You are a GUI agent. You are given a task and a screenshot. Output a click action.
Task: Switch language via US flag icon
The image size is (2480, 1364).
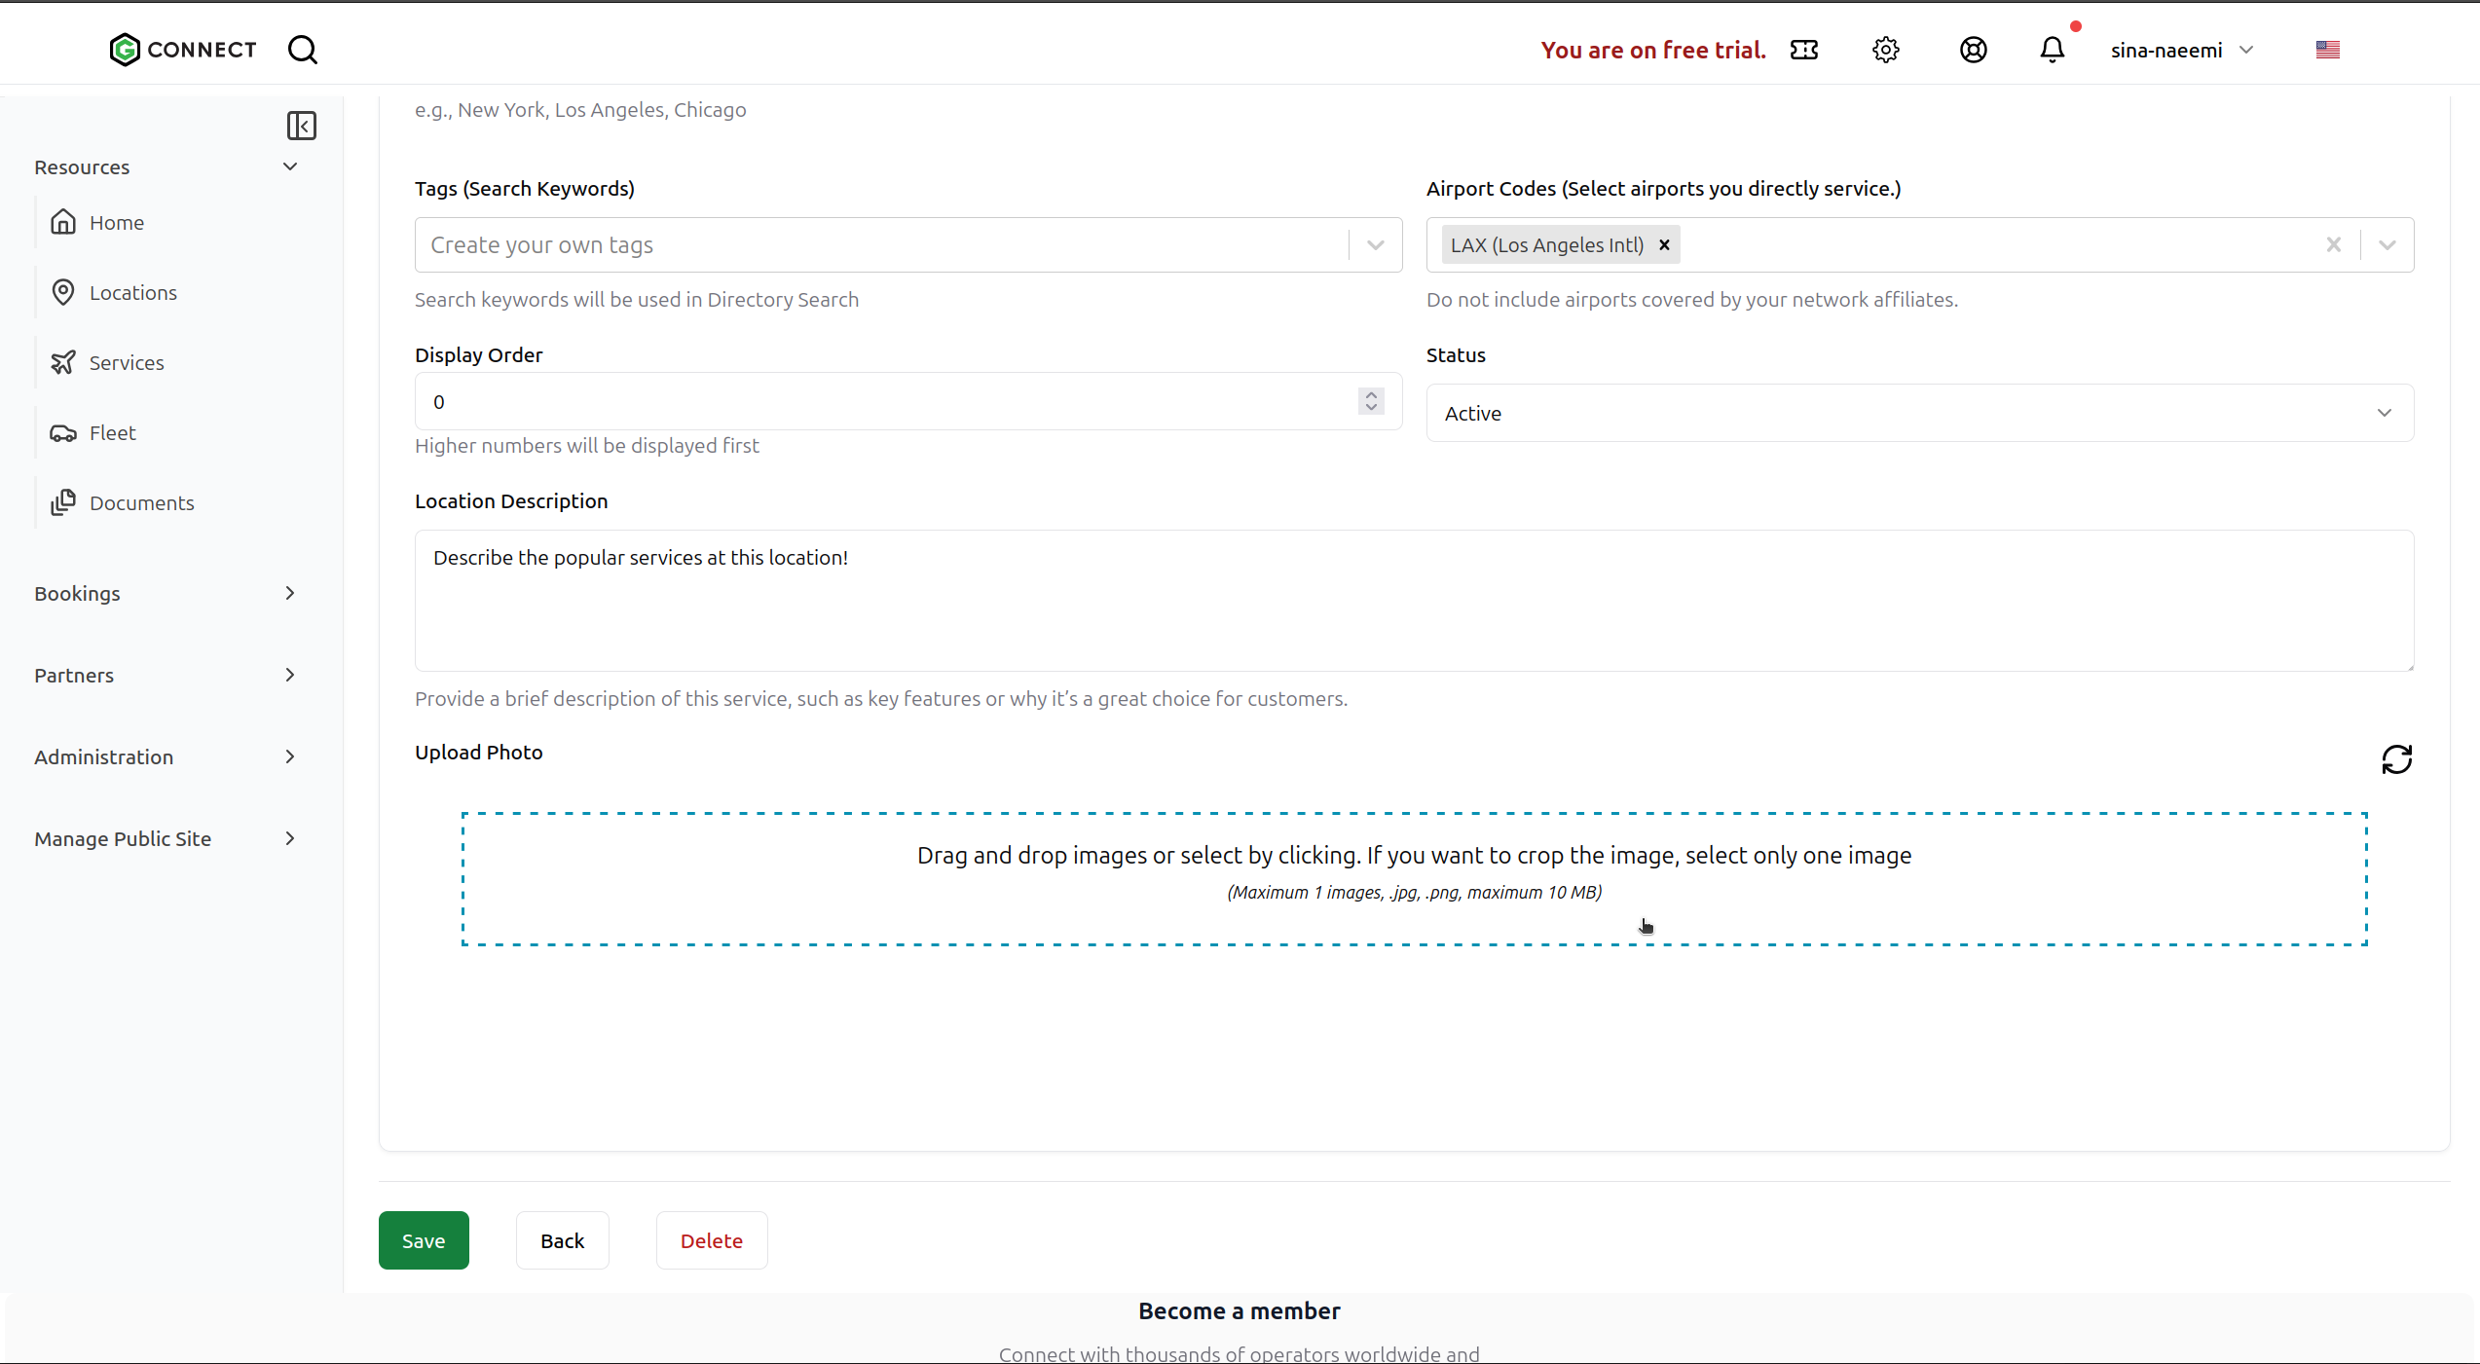coord(2327,50)
